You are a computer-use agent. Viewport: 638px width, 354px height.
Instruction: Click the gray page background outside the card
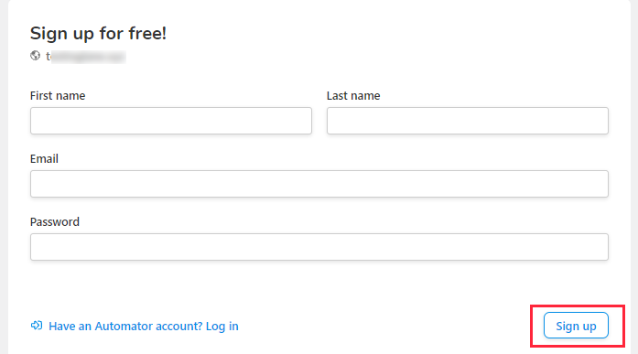pyautogui.click(x=4, y=177)
